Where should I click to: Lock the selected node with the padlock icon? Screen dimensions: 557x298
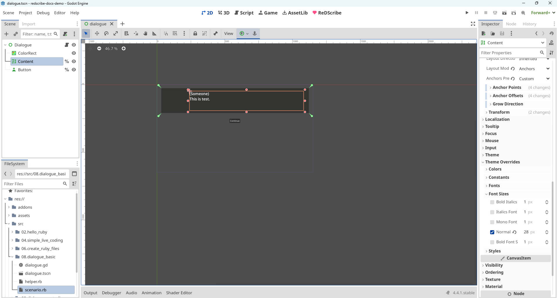click(195, 34)
